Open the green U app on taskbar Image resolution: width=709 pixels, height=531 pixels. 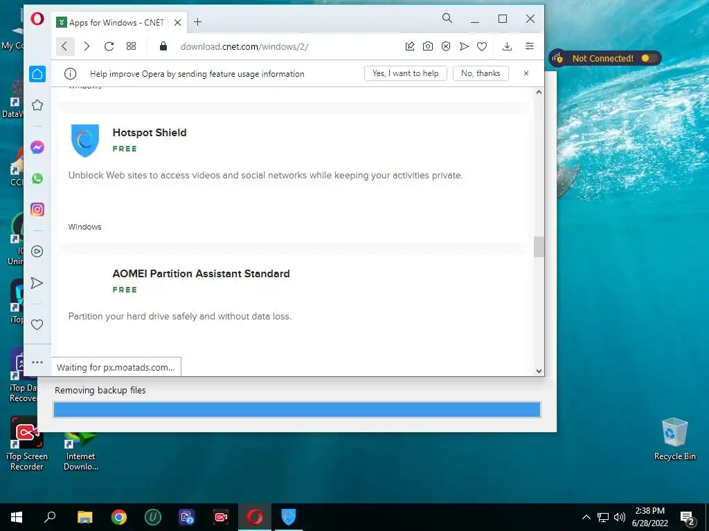pyautogui.click(x=153, y=517)
